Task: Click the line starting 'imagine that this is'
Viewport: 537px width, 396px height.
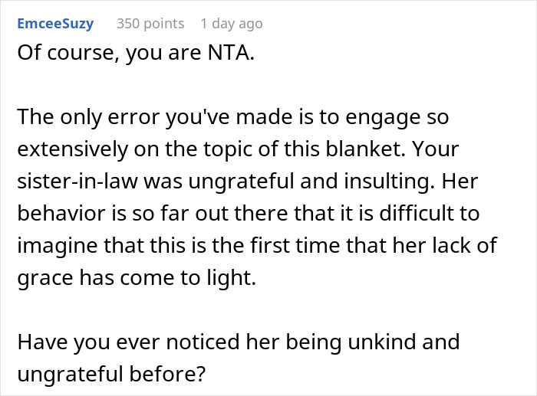Action: (257, 246)
